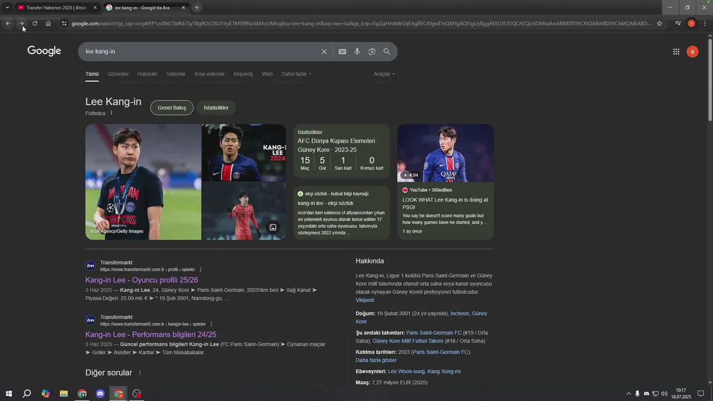Open Chrome three-dot menu
This screenshot has width=713, height=401.
705,23
